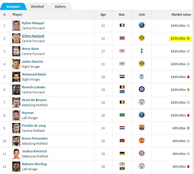Click PSG club crest in Mbappé row
Viewport: 194px width, 174px height.
[x=142, y=25]
